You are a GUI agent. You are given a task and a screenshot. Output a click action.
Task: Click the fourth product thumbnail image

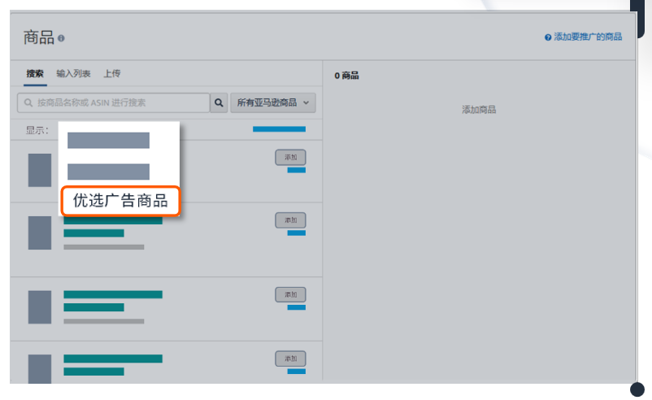click(40, 368)
